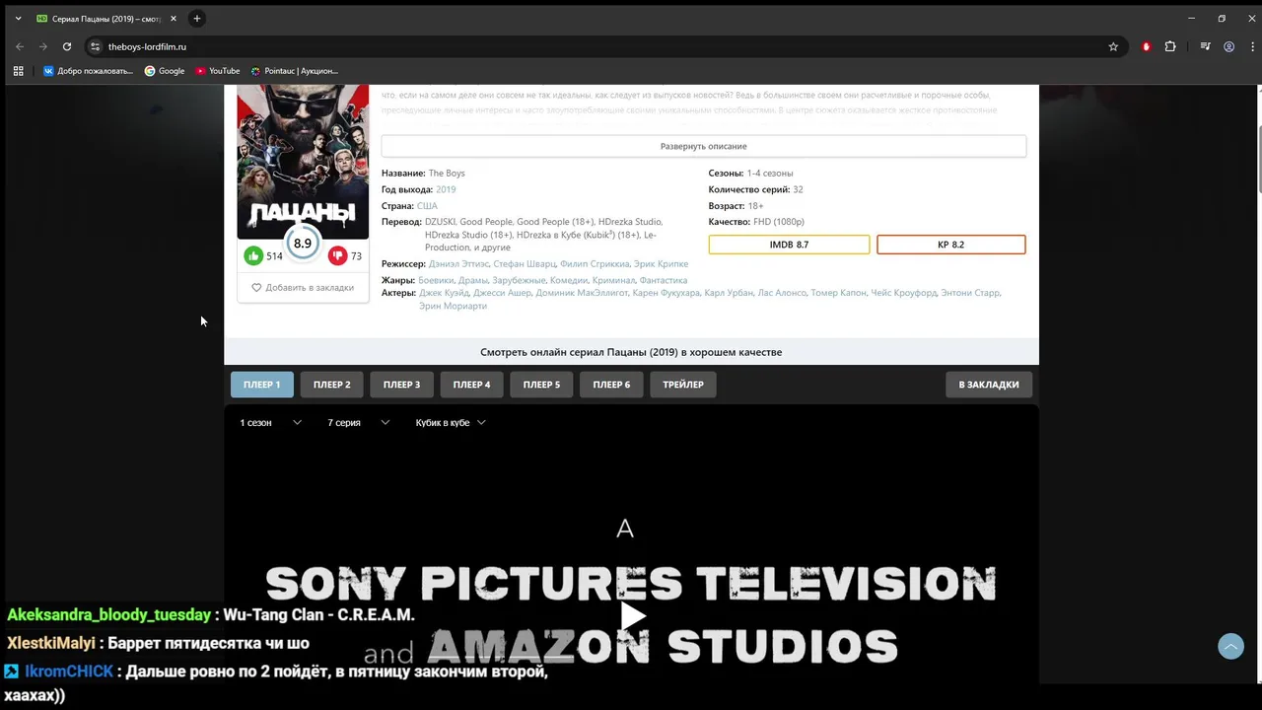Expand the Кубик в кубе translation dropdown
Screen dimensions: 1262x710
451,422
